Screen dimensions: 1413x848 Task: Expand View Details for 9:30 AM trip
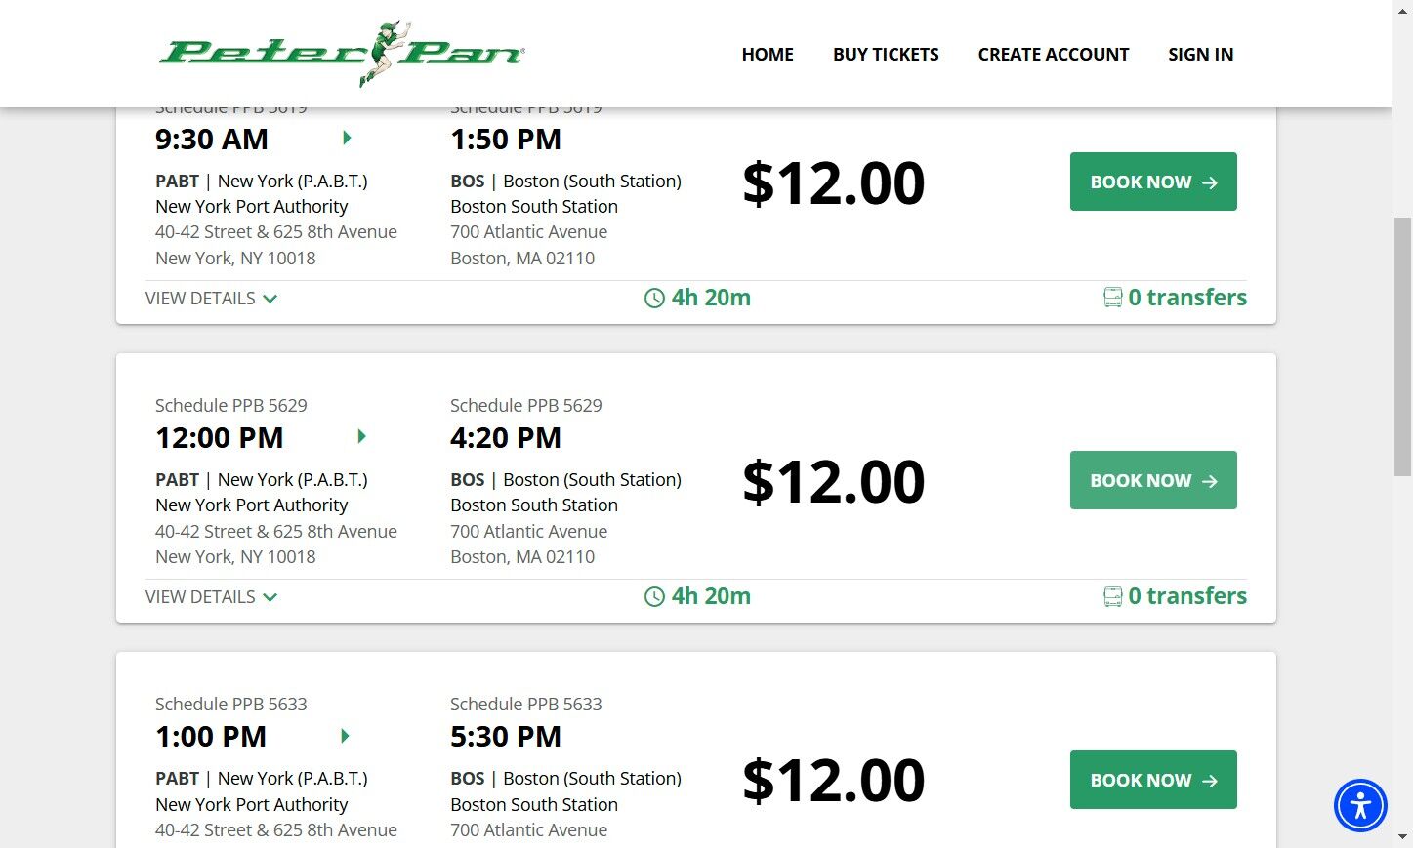(x=211, y=299)
